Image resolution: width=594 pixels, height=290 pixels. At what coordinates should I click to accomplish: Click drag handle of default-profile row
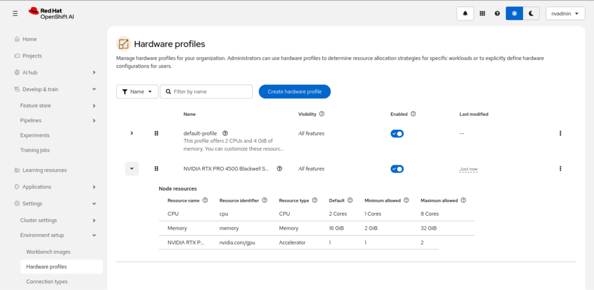click(156, 133)
